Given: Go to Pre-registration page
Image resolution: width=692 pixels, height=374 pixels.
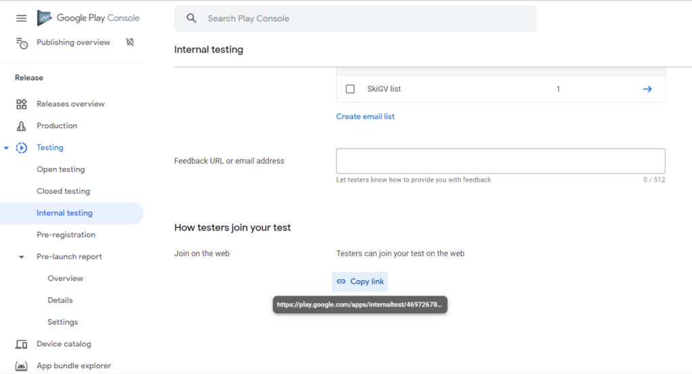Looking at the screenshot, I should tap(66, 235).
